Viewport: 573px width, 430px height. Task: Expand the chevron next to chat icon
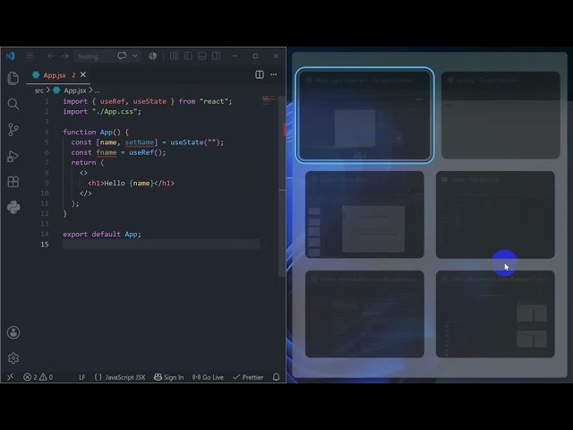point(135,56)
